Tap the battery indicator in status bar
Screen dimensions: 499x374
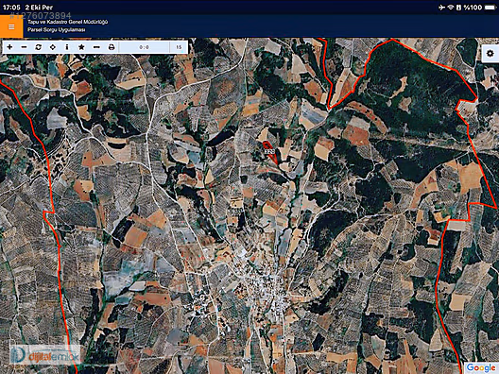coord(490,8)
